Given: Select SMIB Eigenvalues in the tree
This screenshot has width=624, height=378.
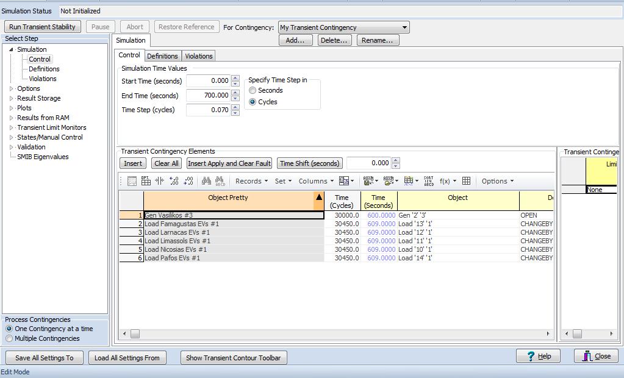Looking at the screenshot, I should [x=43, y=157].
